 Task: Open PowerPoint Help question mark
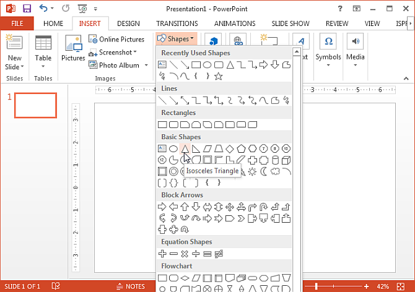tap(340, 9)
